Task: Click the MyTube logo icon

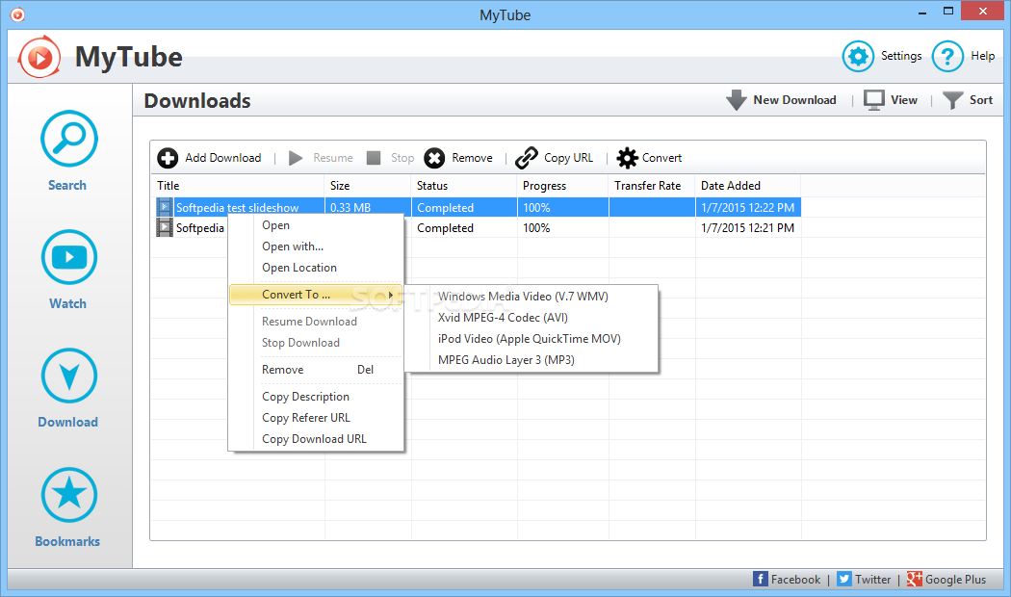Action: coord(39,58)
